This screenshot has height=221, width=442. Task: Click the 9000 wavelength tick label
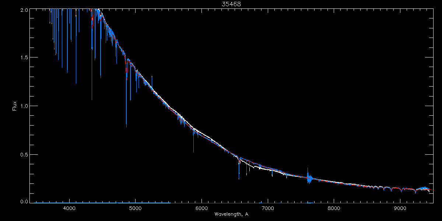click(400, 208)
